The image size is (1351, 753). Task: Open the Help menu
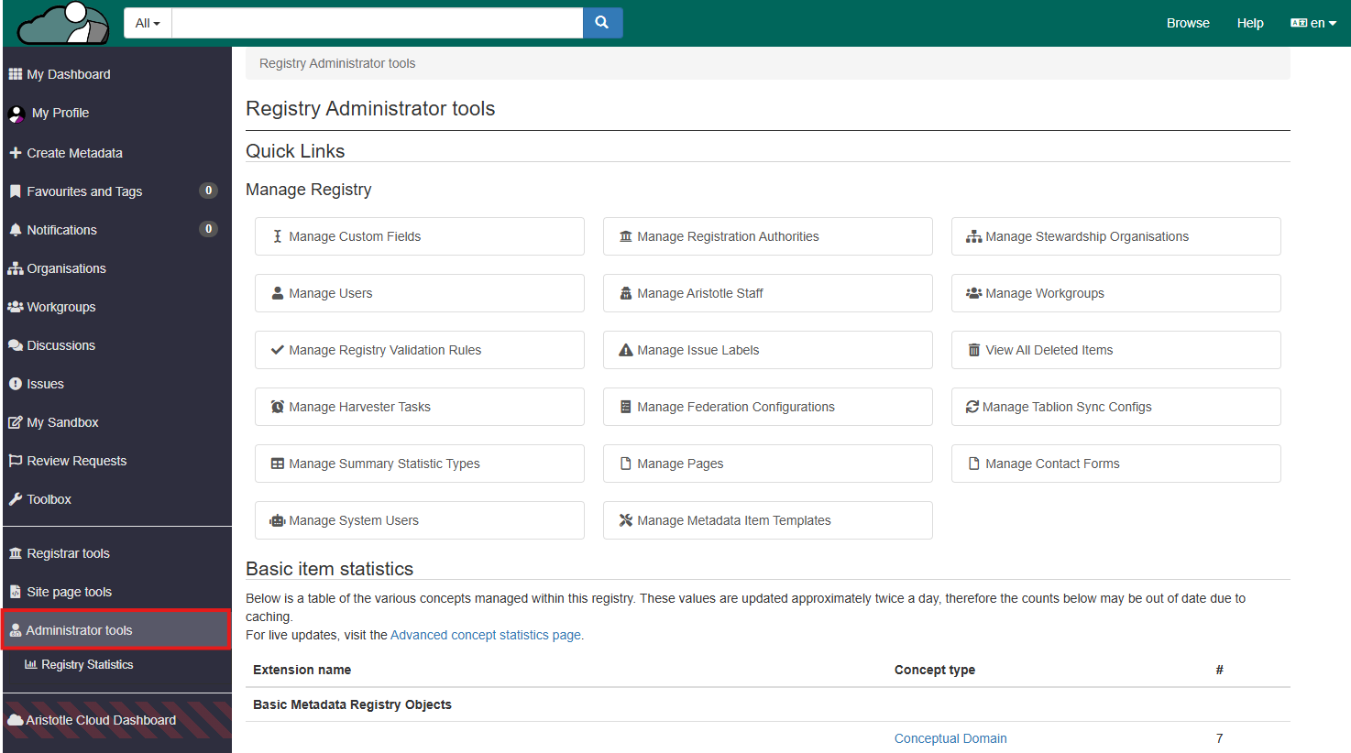coord(1250,23)
